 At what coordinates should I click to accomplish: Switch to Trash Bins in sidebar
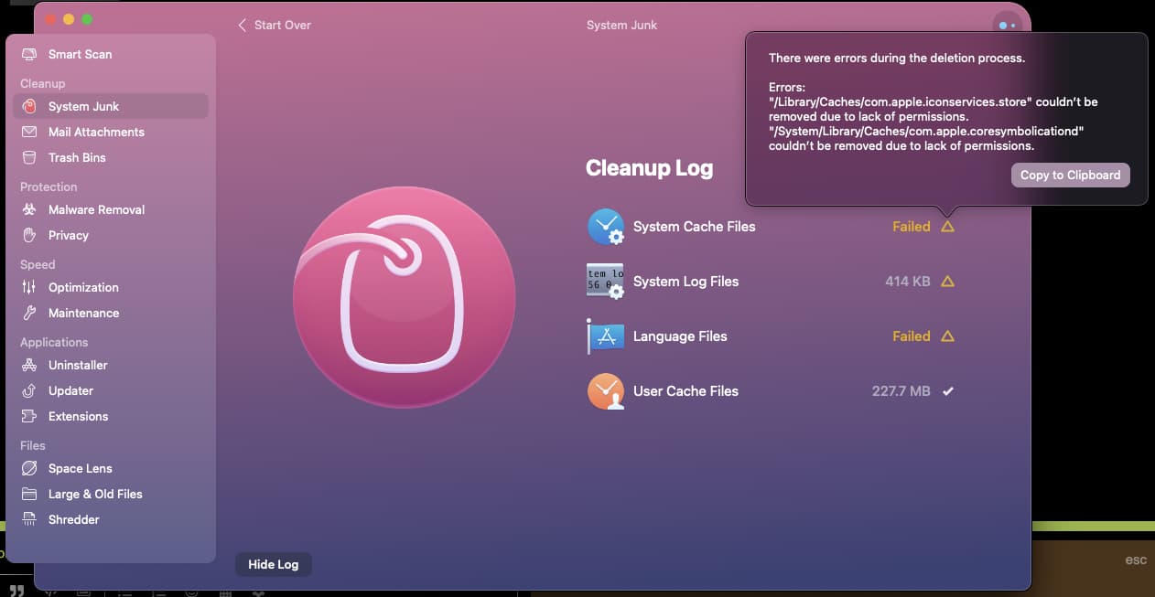(x=77, y=158)
